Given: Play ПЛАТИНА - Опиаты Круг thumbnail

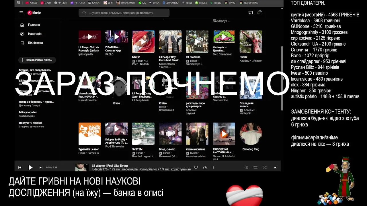Looking at the screenshot, I should pos(116,37).
